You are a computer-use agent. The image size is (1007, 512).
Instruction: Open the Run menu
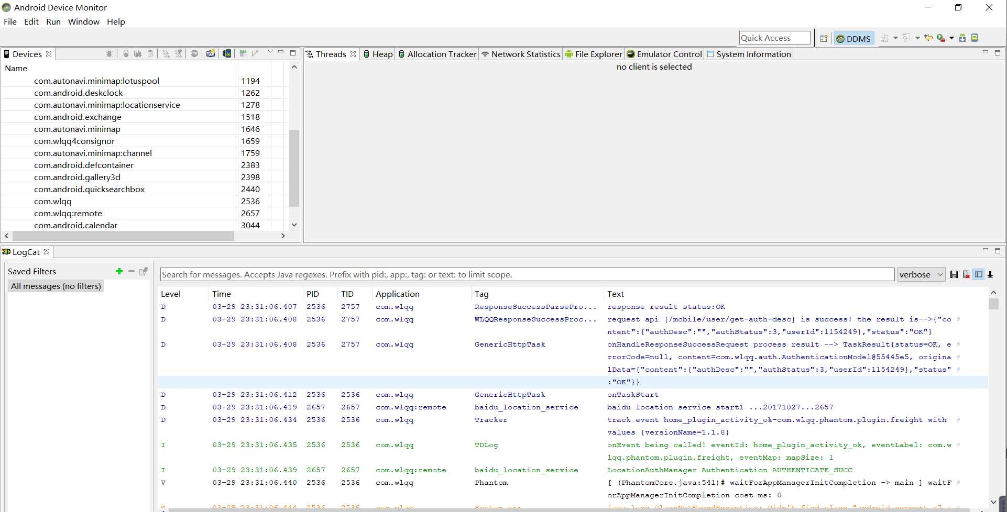(x=53, y=21)
